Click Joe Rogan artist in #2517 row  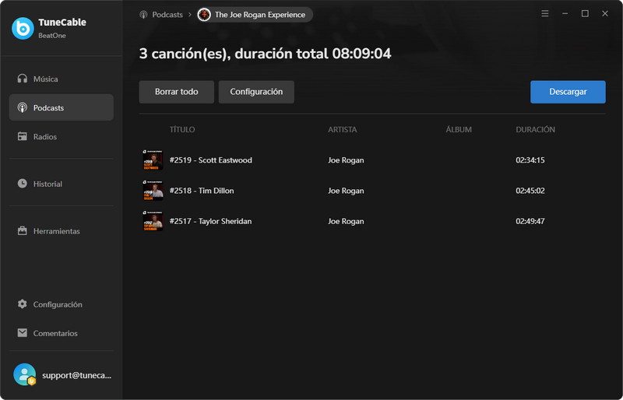pos(346,221)
